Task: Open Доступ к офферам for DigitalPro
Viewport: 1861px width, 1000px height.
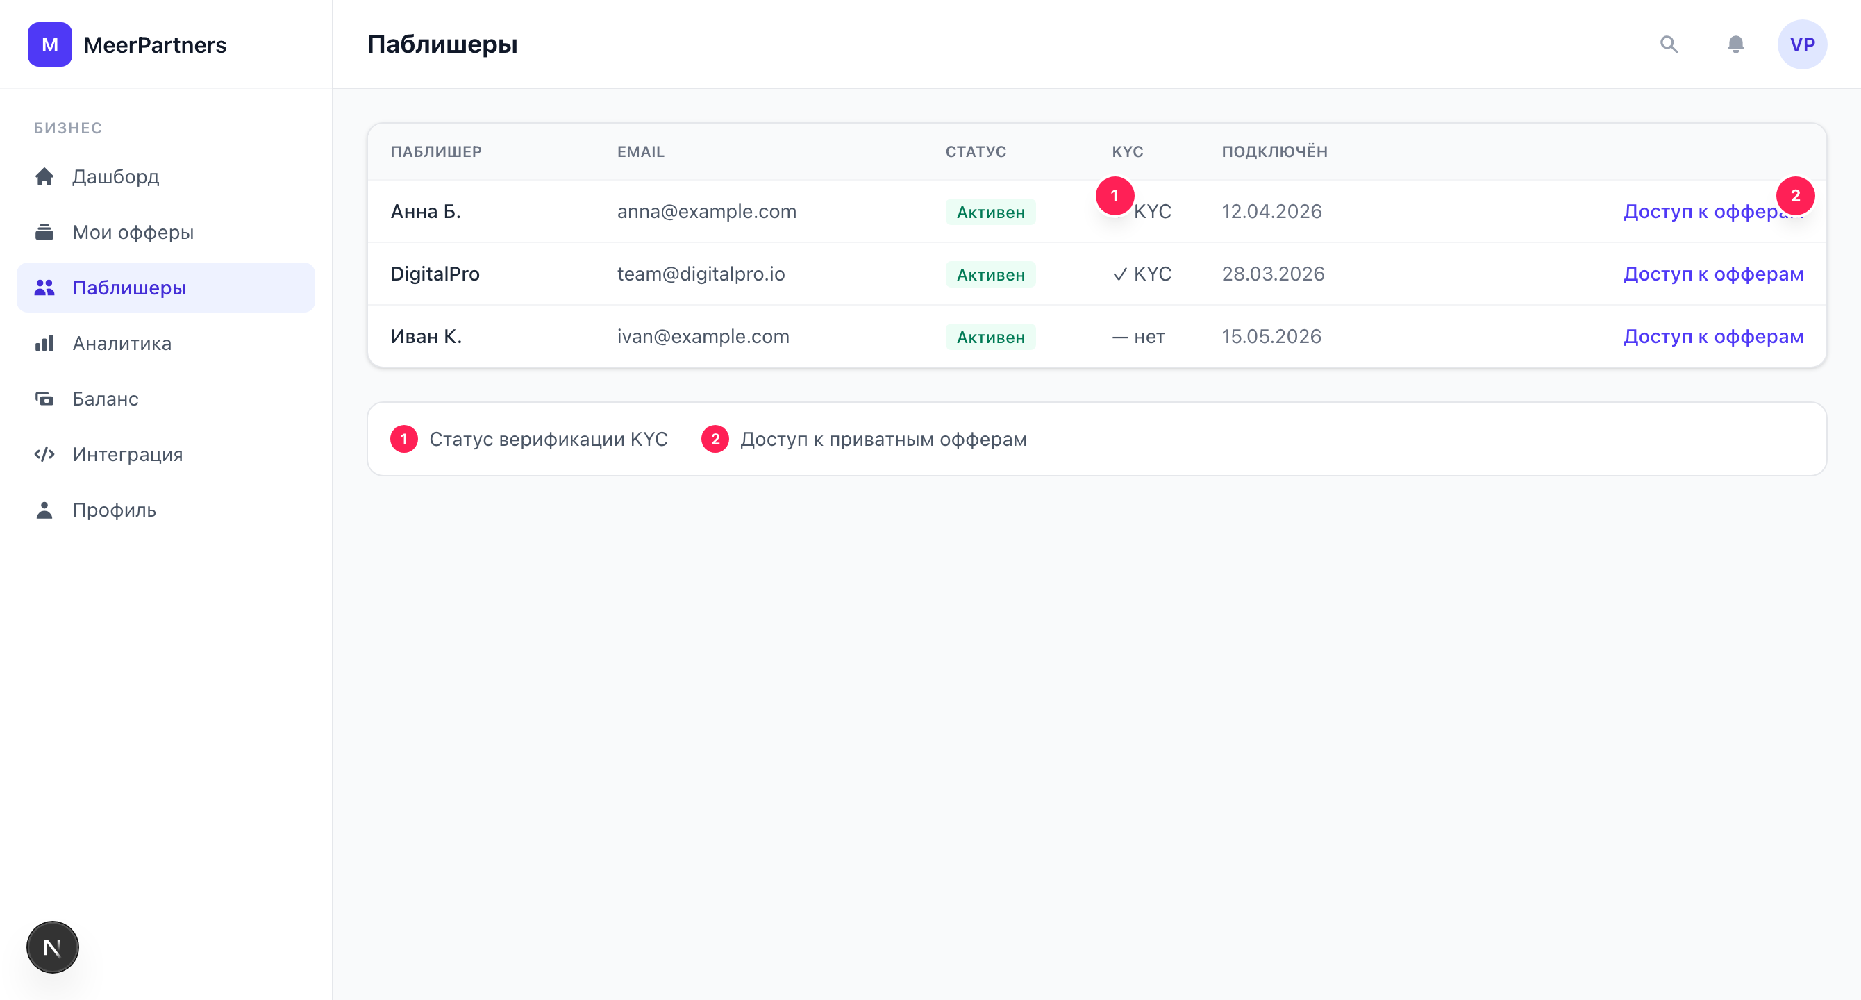Action: pos(1714,274)
